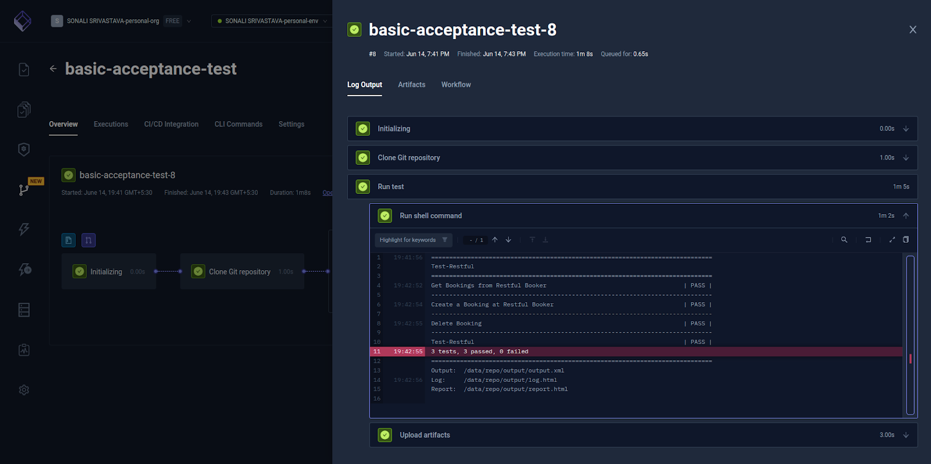Close the execution details panel
Viewport: 931px width, 464px height.
click(x=913, y=30)
